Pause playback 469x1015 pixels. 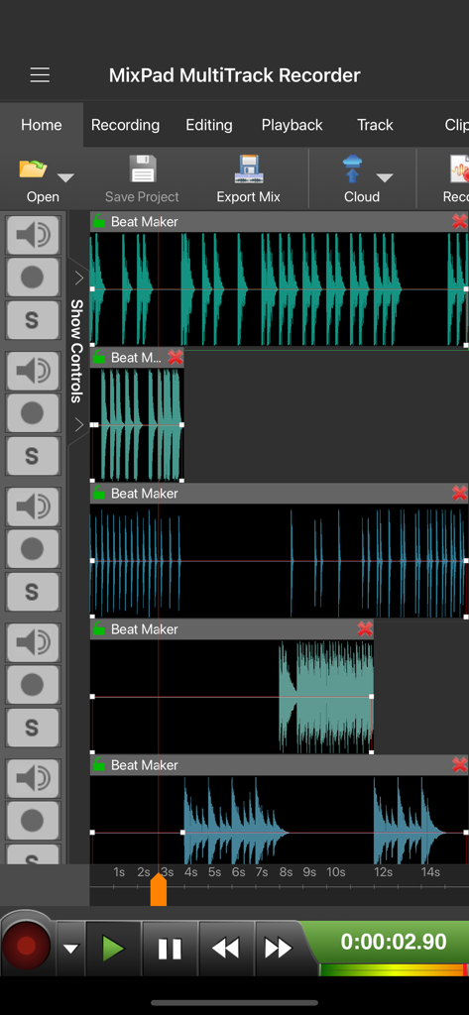(x=170, y=949)
